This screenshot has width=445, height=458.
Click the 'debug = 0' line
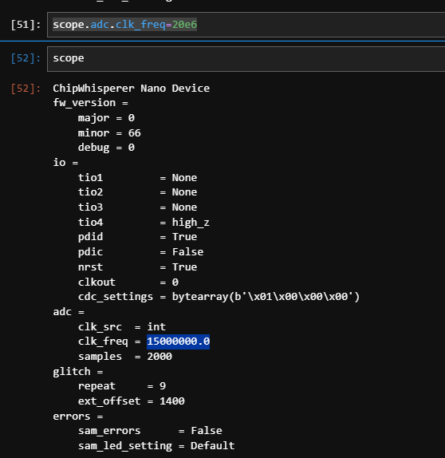[x=106, y=148]
